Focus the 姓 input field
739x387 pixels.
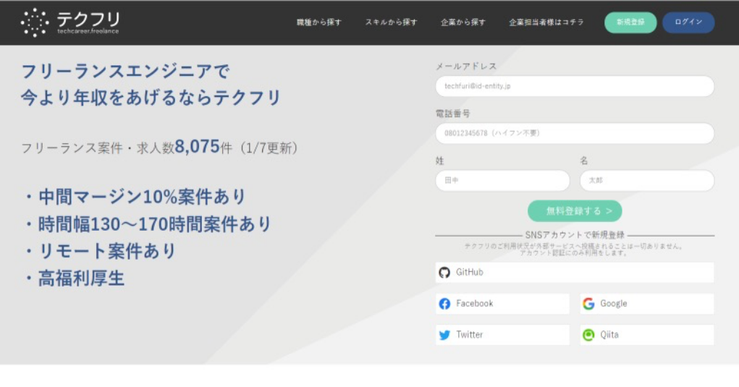tap(502, 180)
